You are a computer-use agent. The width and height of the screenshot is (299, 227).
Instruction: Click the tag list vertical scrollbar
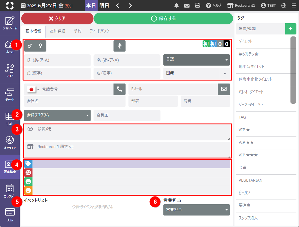pyautogui.click(x=293, y=70)
